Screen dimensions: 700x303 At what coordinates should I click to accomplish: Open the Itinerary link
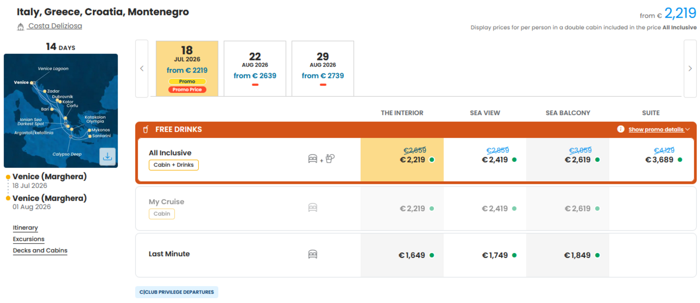click(25, 228)
